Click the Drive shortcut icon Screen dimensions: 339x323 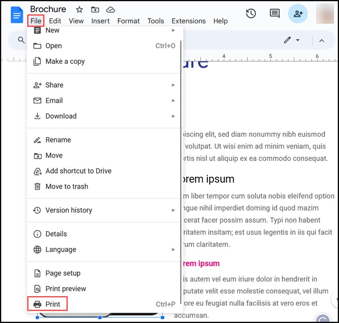coord(38,171)
